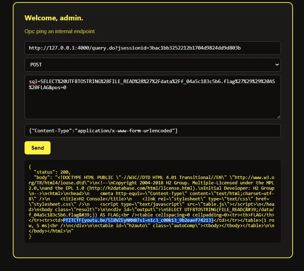This screenshot has width=304, height=271.
Task: Click the textarea resize handle corner
Action: coord(279,117)
